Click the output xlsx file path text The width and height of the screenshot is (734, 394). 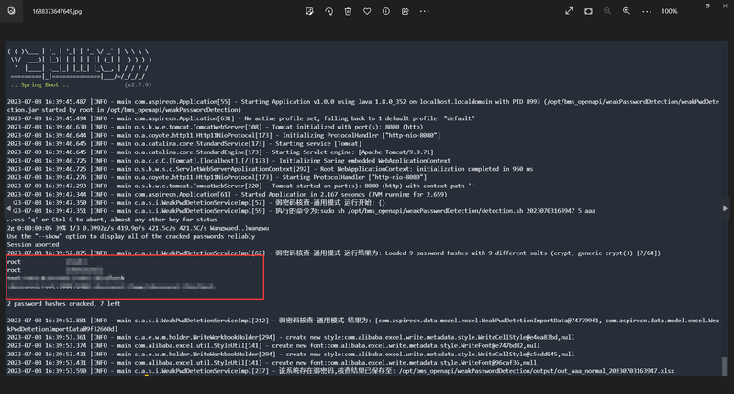pyautogui.click(x=537, y=370)
